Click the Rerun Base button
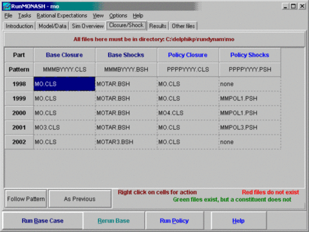The height and width of the screenshot is (232, 309). point(113,220)
